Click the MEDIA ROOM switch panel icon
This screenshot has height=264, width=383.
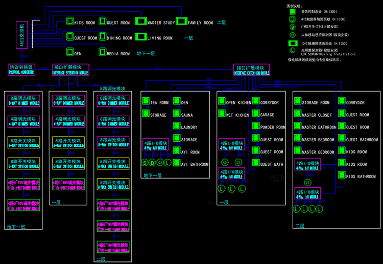[x=102, y=53]
